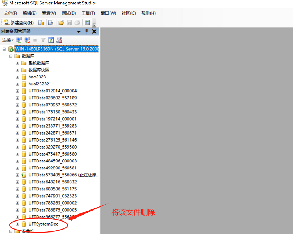Click the Analysis Services query toolbar icon

(51, 23)
